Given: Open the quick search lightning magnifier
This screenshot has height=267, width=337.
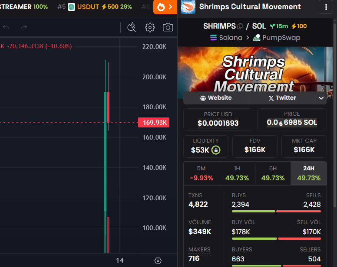Looking at the screenshot, I should [132, 27].
